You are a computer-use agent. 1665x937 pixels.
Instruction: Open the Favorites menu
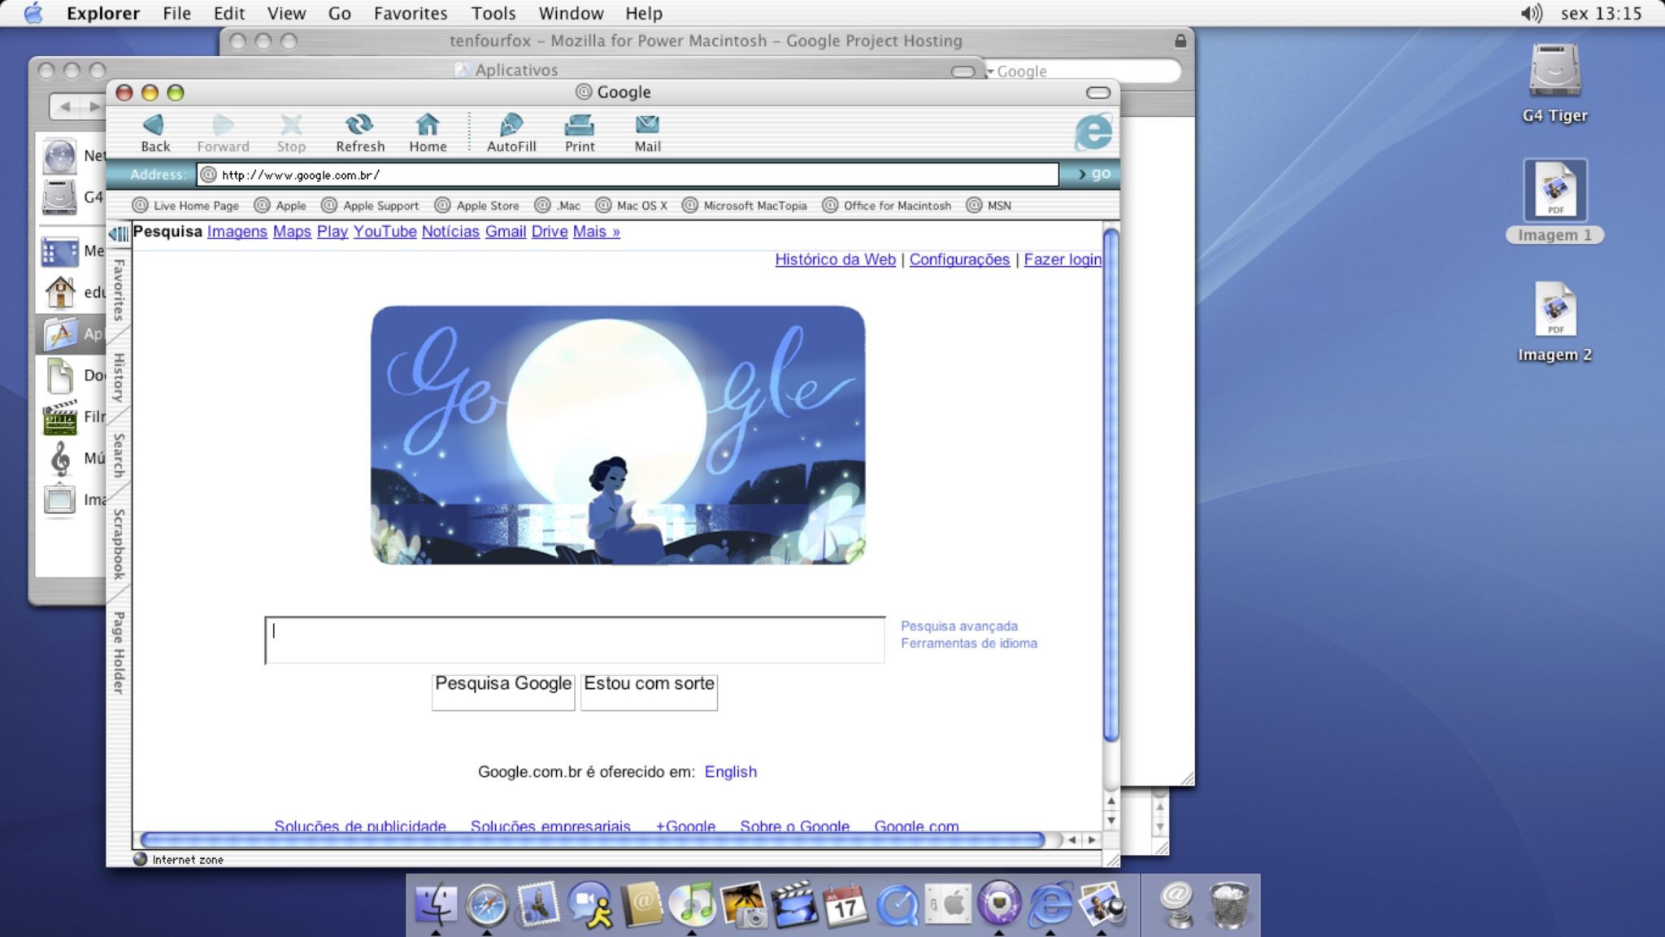tap(411, 13)
